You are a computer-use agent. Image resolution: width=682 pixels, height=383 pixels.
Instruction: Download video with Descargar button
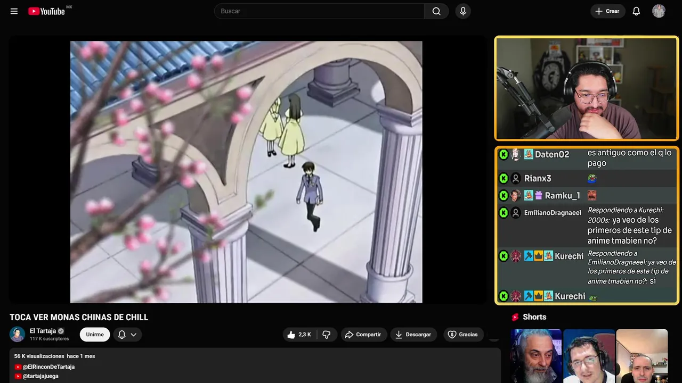413,335
